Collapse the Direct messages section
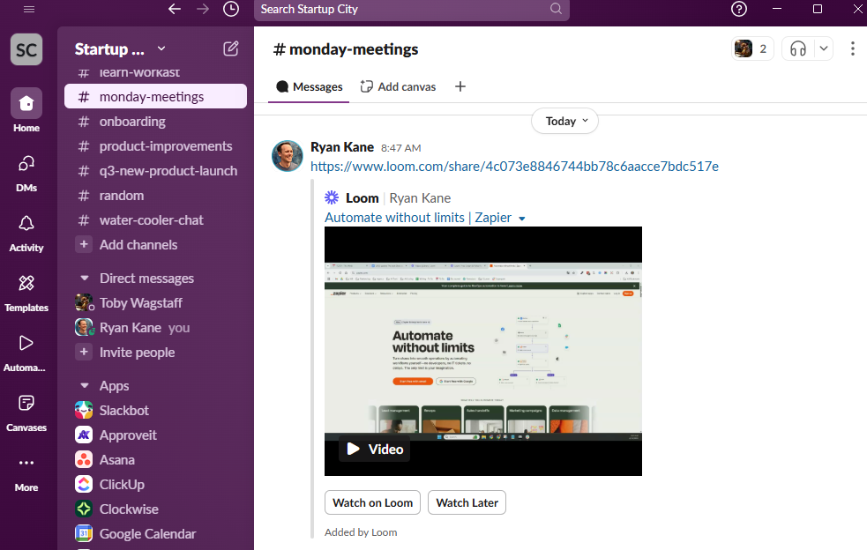 click(x=84, y=278)
